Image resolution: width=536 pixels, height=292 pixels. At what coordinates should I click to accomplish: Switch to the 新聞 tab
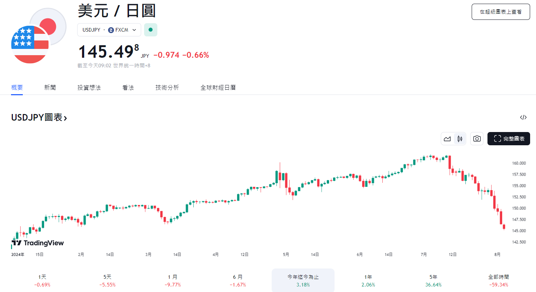click(50, 87)
